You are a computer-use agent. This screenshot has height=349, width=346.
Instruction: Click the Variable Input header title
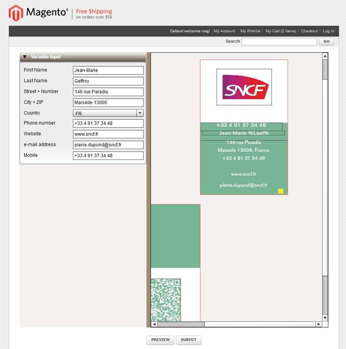point(46,57)
